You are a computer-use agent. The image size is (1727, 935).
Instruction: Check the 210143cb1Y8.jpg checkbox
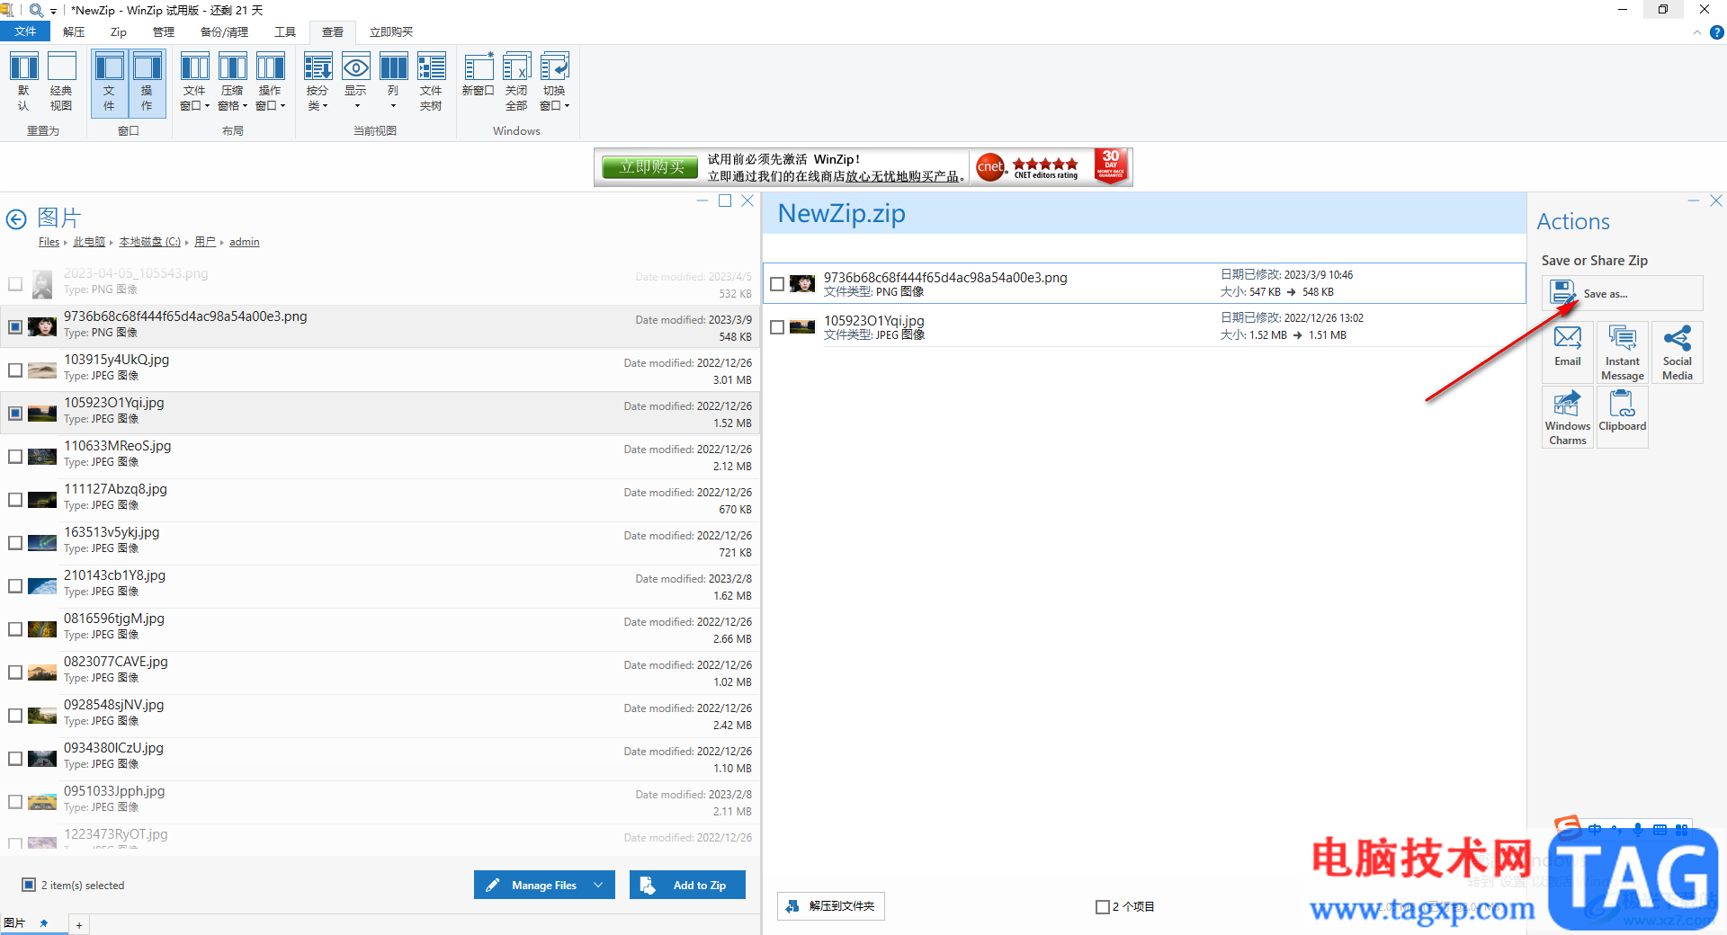(x=15, y=585)
